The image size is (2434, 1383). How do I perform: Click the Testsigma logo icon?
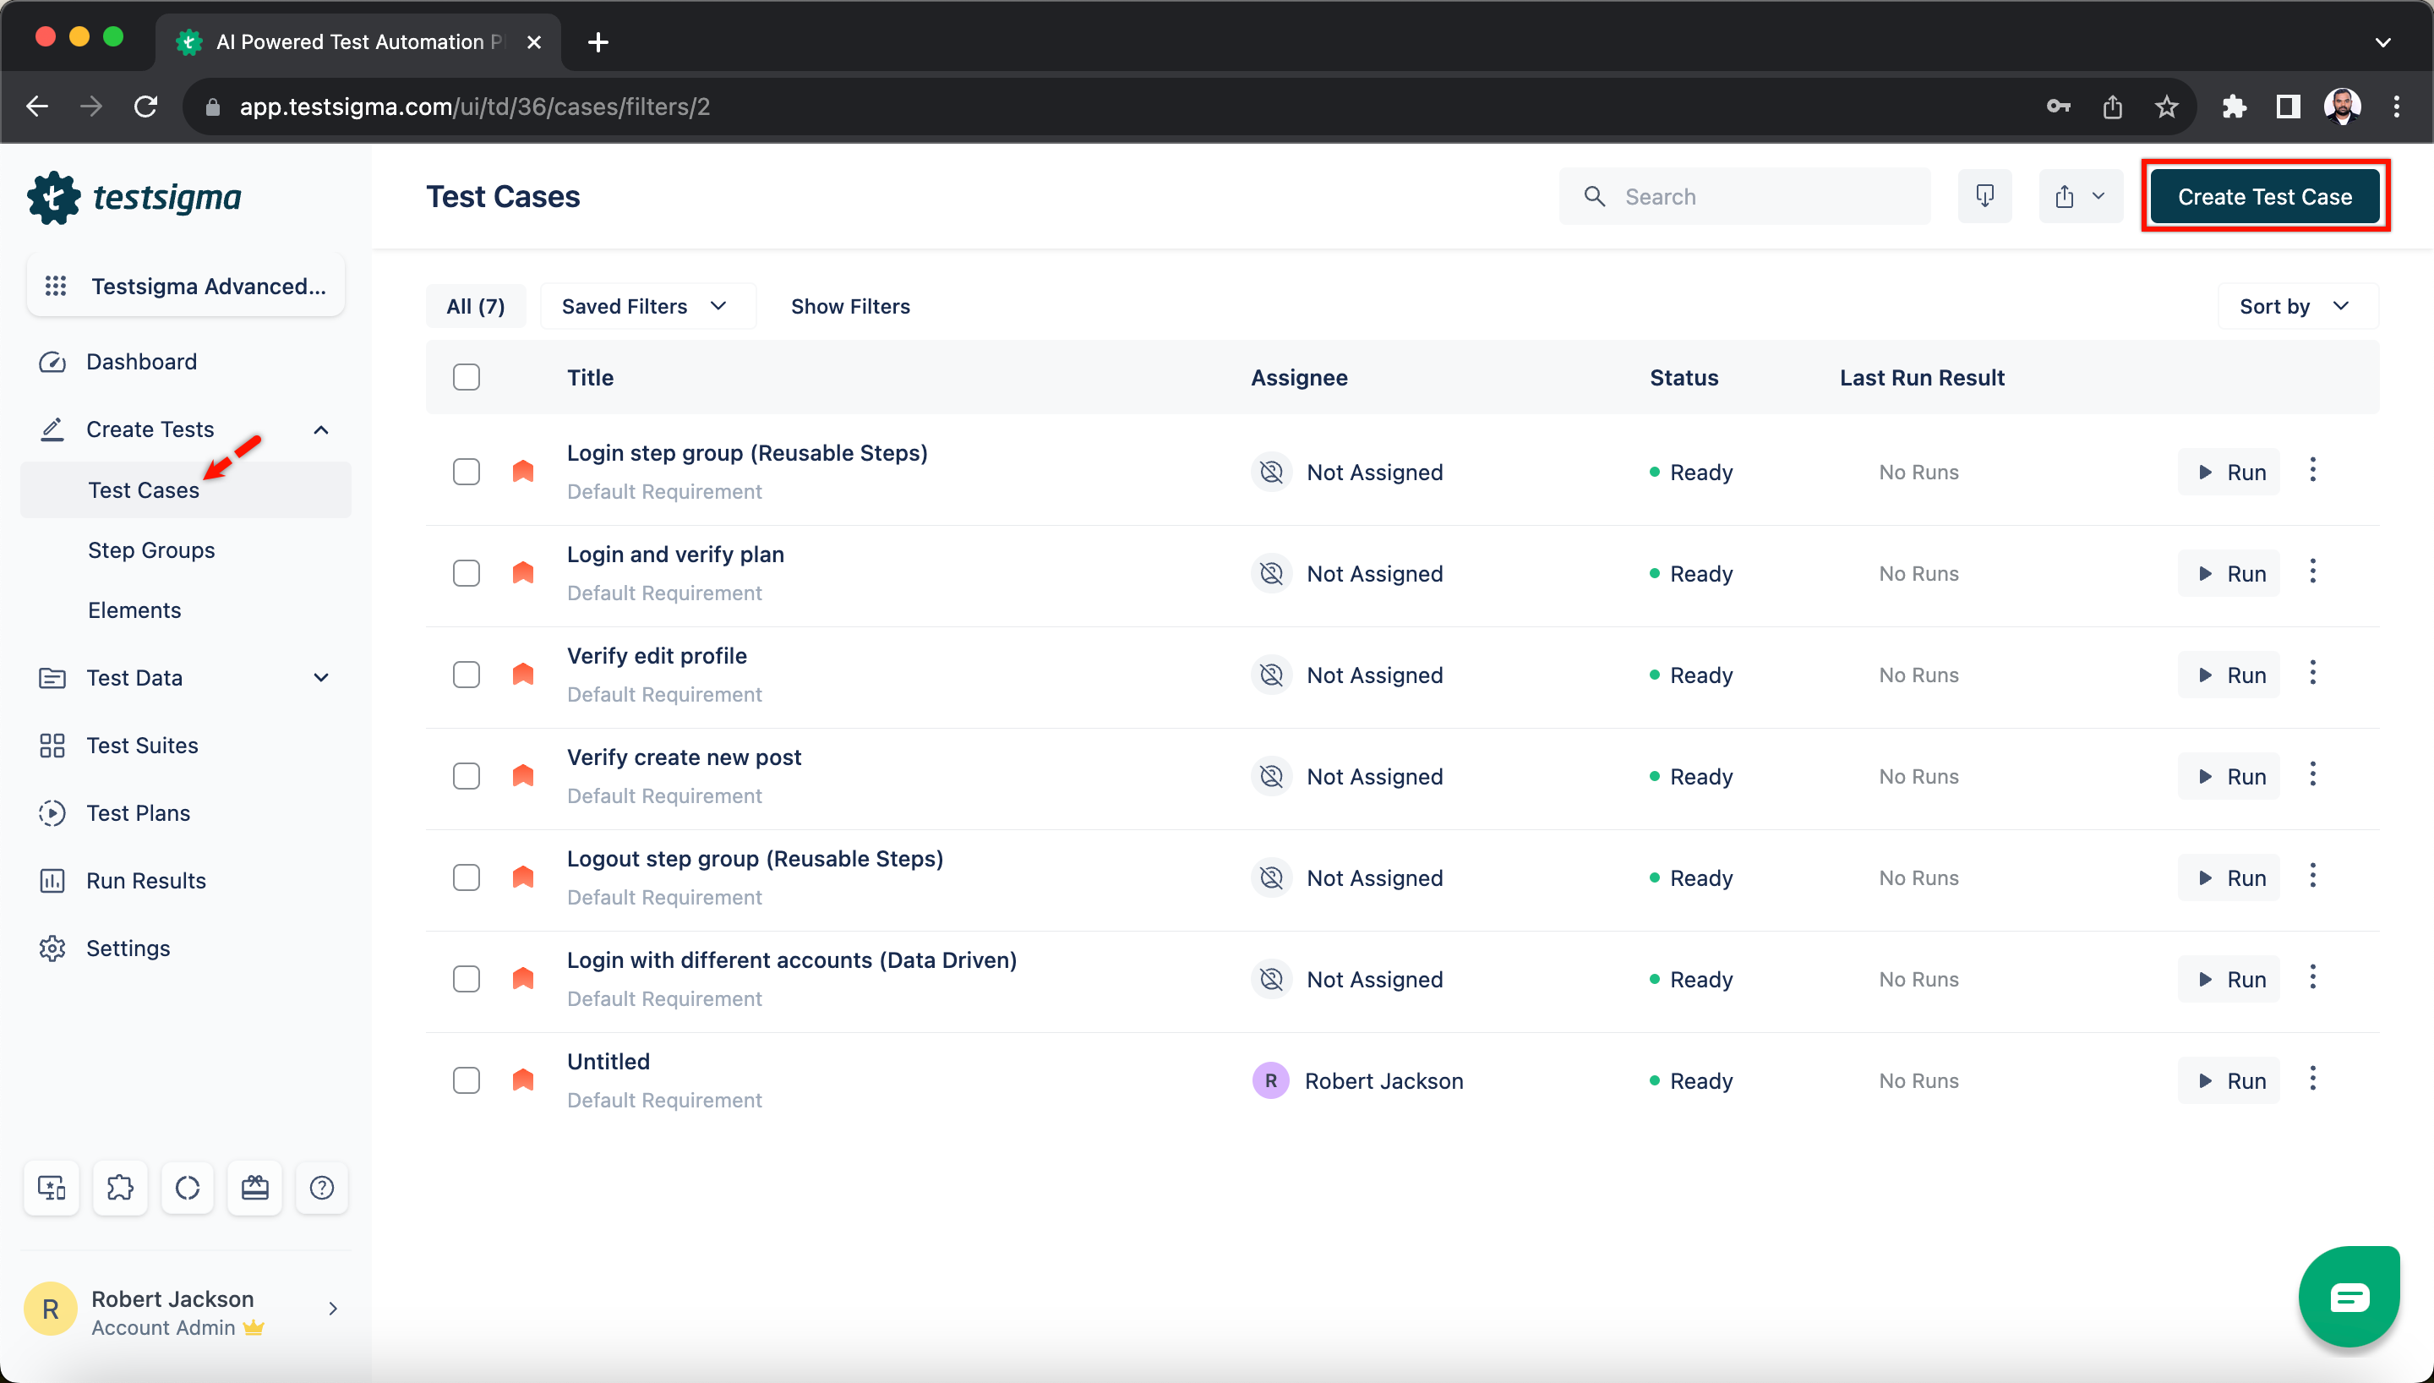(53, 197)
